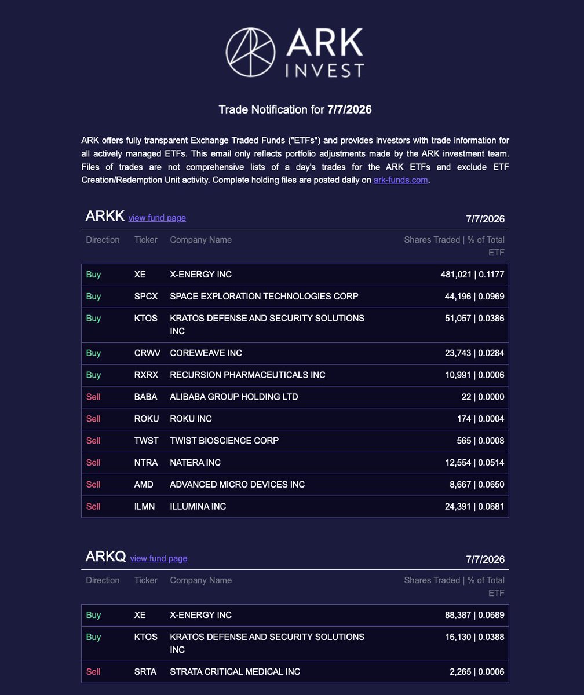Screen dimensions: 584x695
Task: Open the ark-funds.com link
Action: pos(401,180)
